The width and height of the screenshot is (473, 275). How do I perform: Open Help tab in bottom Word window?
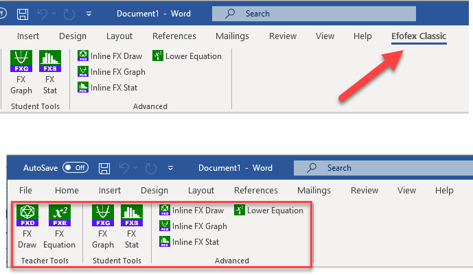click(x=444, y=191)
